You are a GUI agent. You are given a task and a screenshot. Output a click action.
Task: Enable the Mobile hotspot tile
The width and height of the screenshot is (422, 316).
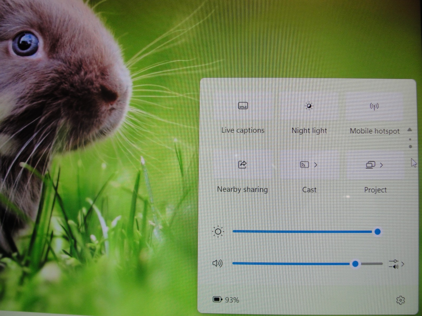[x=374, y=106]
